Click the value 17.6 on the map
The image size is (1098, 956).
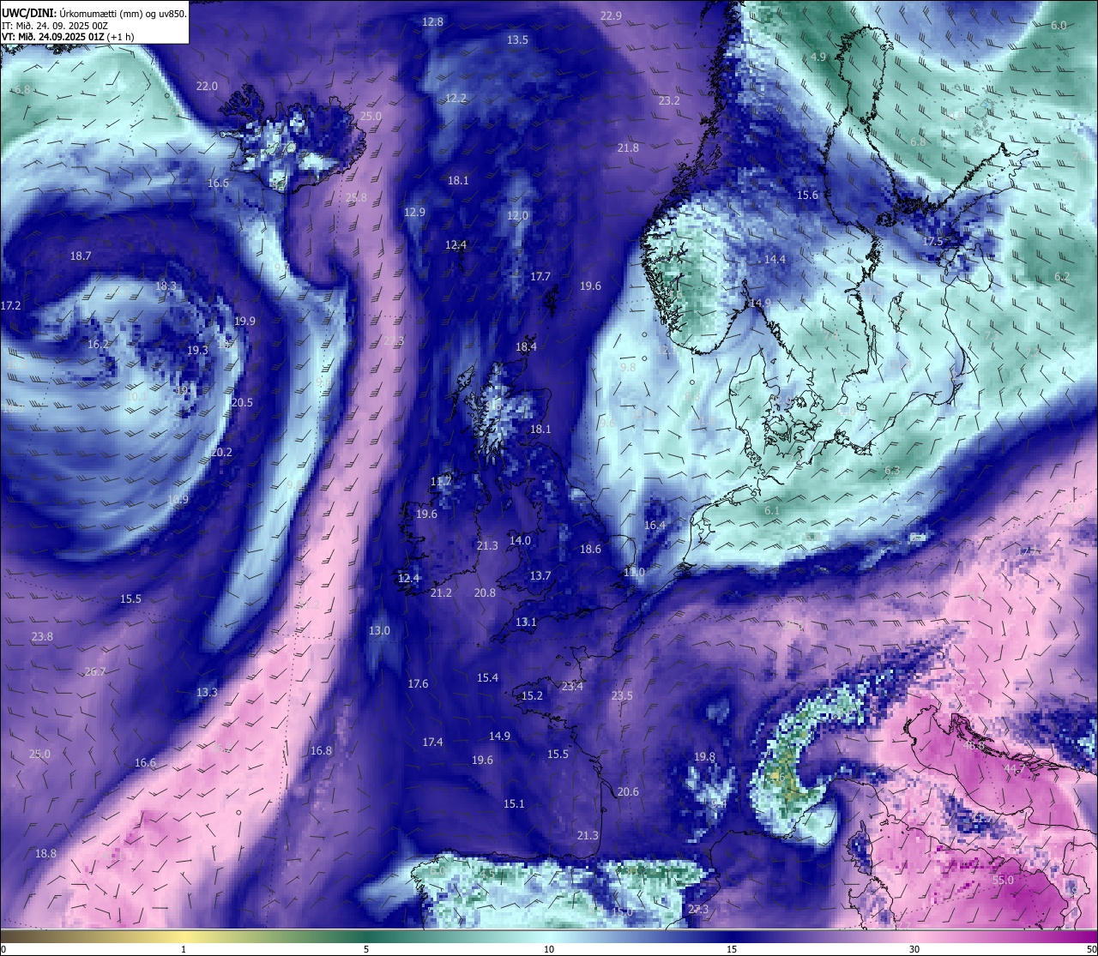pyautogui.click(x=418, y=683)
